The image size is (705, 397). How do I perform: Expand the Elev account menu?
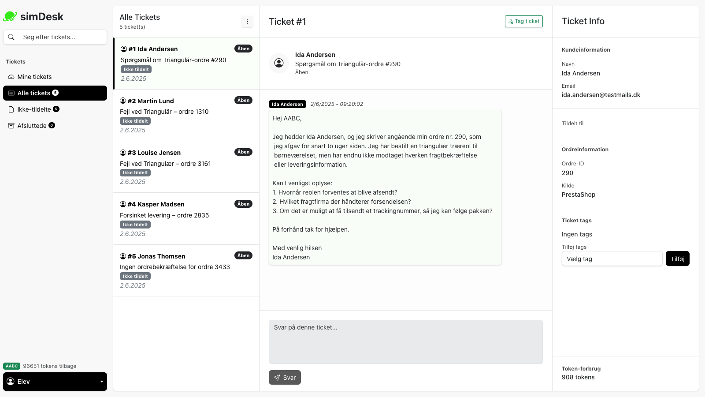[x=55, y=381]
